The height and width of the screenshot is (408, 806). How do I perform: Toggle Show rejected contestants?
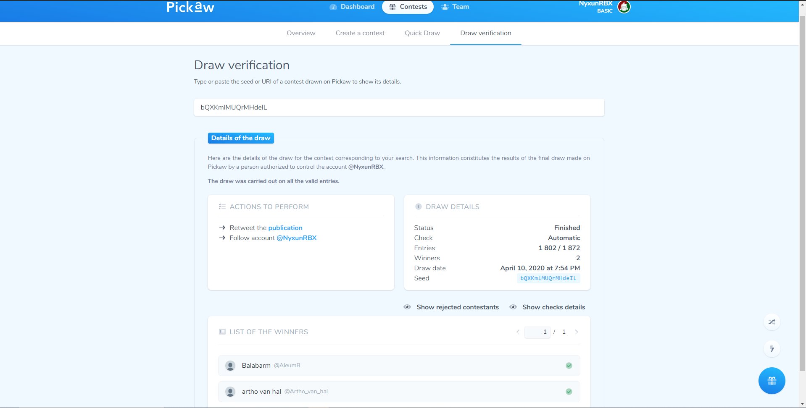[x=451, y=307]
